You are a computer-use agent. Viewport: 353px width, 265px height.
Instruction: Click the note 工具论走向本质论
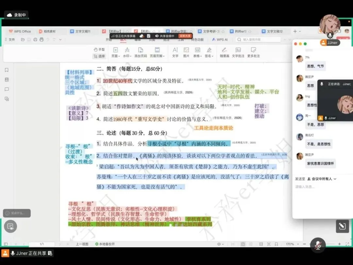213,128
